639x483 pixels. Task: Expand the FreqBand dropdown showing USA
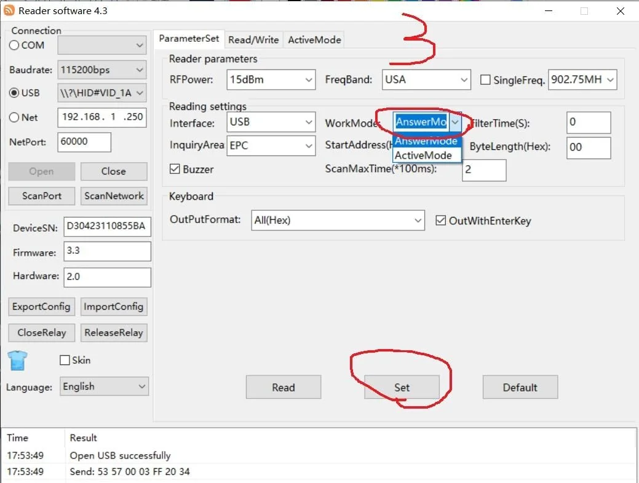[x=426, y=79]
